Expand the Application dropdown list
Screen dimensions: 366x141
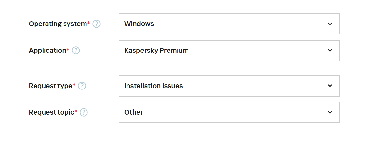[x=229, y=51]
